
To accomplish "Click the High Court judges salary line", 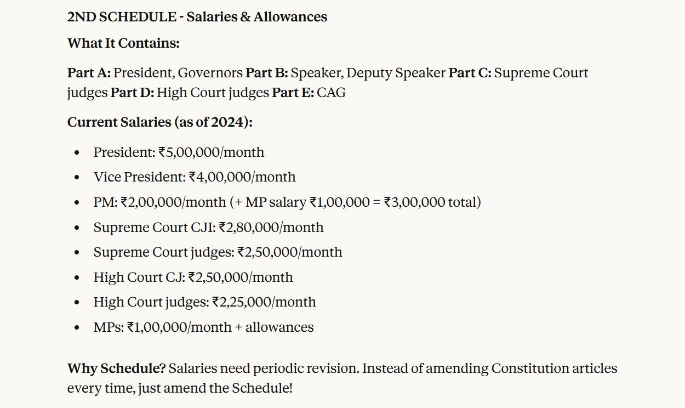I will pos(204,302).
